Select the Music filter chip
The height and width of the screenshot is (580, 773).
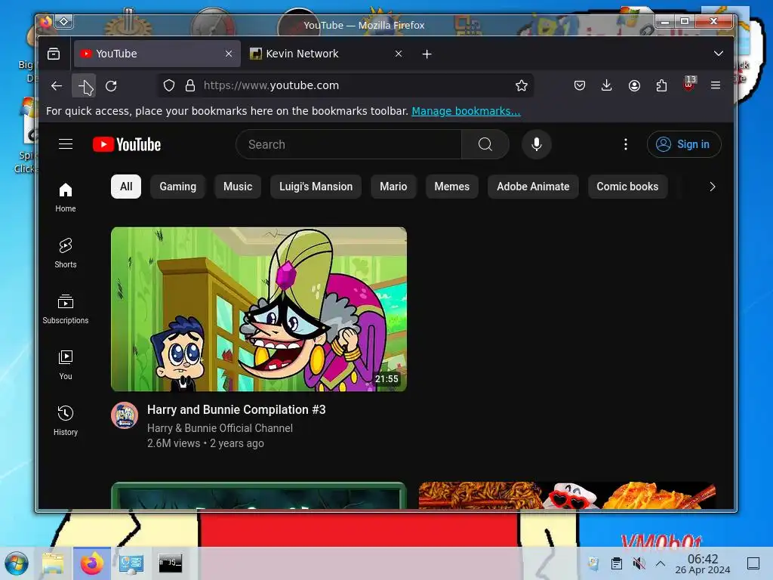(x=238, y=187)
